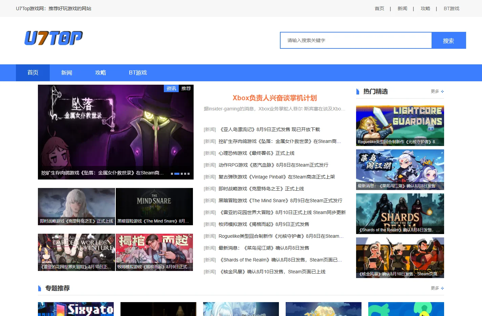Open news 心理恐怖游戏《最终署名》正式上线
482x316 pixels.
pos(257,153)
